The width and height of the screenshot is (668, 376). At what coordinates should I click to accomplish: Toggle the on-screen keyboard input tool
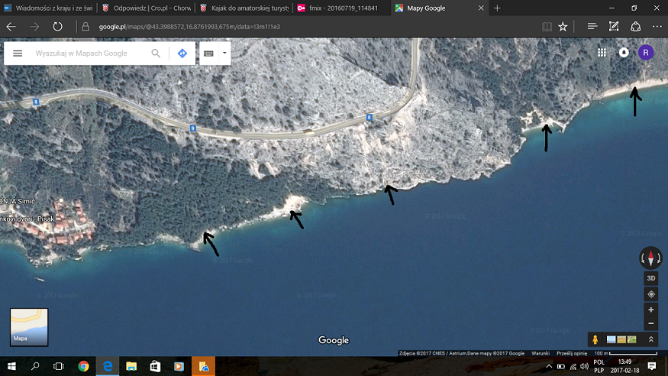click(208, 53)
